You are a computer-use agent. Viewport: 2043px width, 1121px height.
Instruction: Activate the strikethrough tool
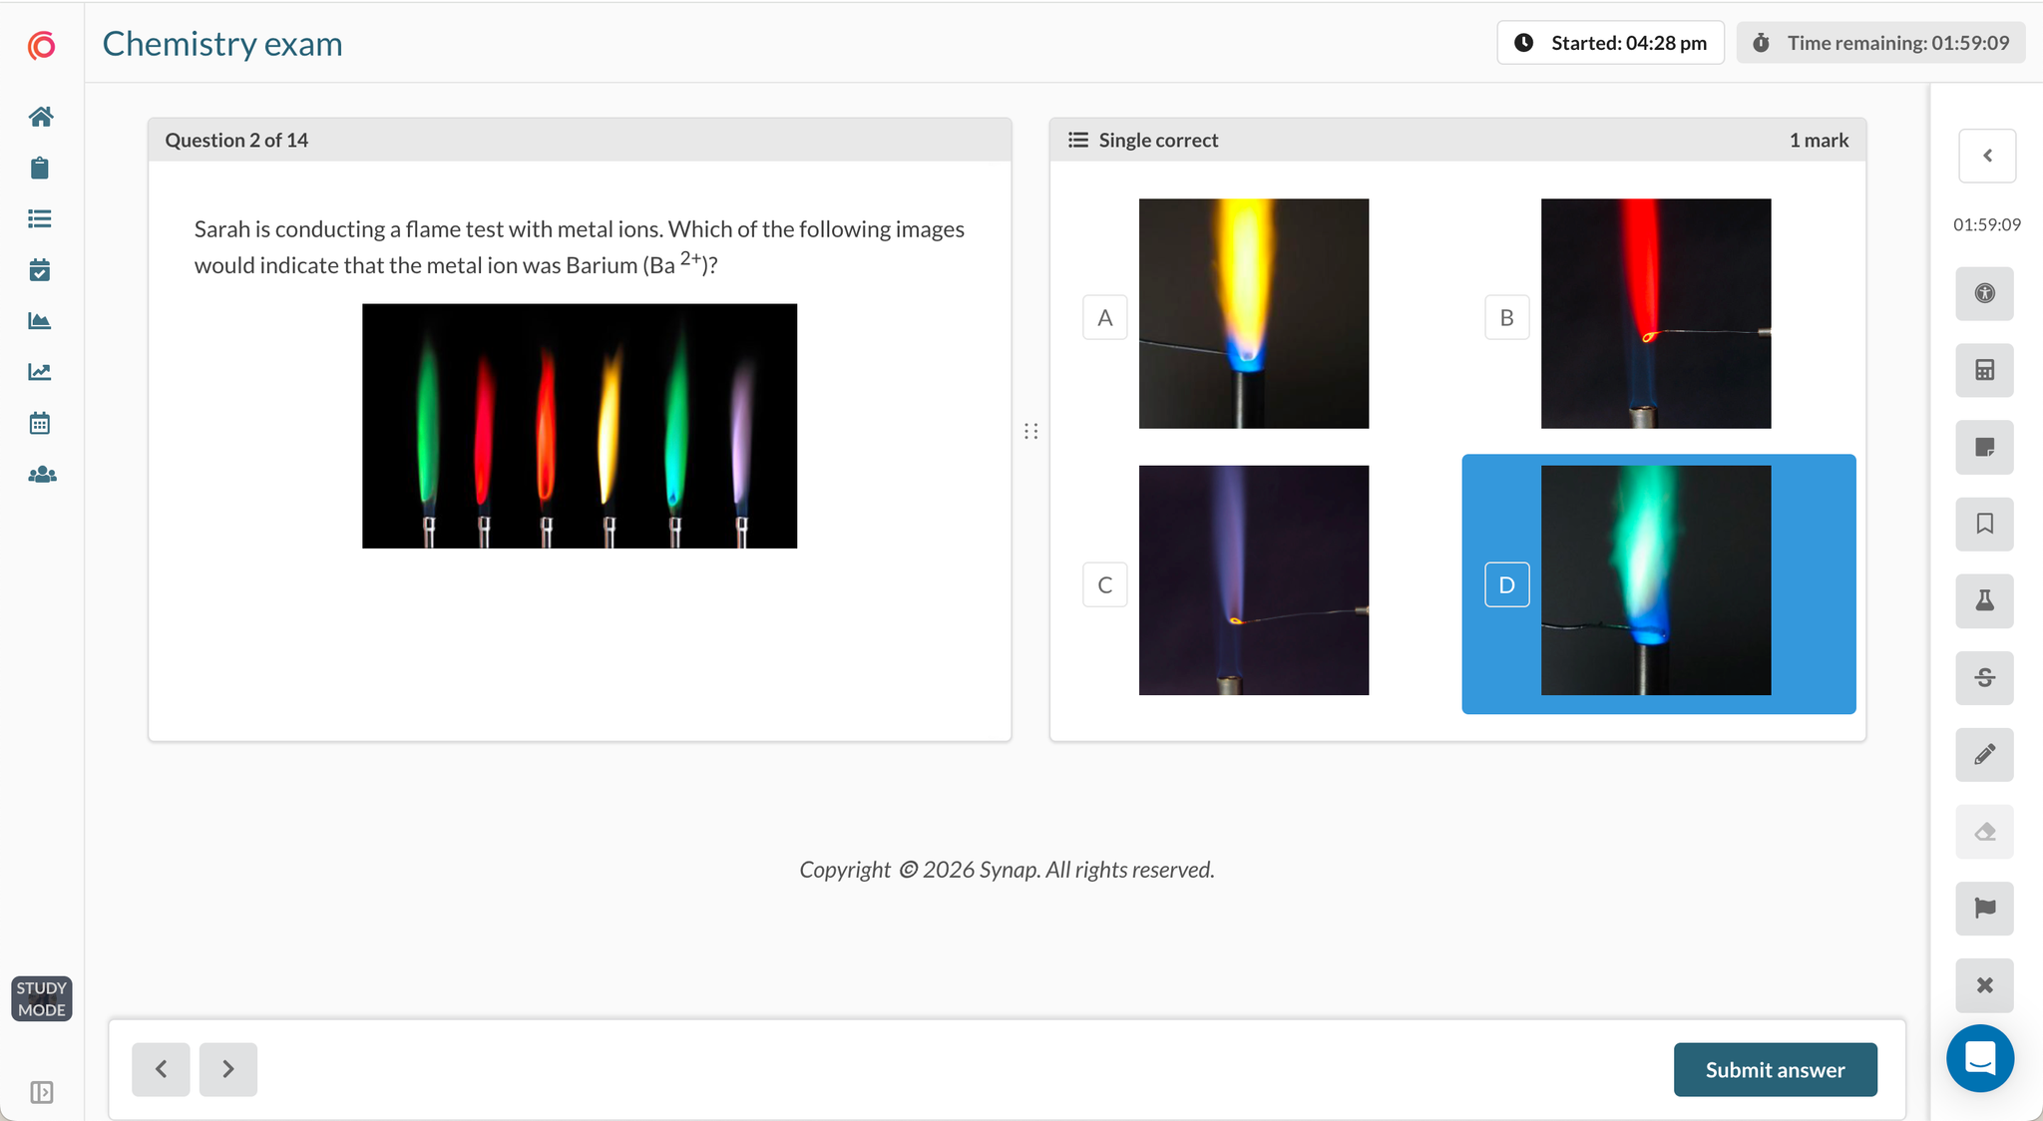(1985, 678)
